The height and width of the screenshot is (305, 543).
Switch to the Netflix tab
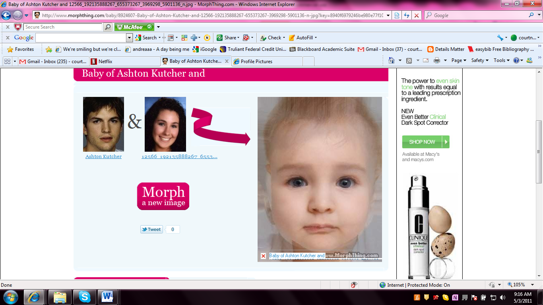124,62
